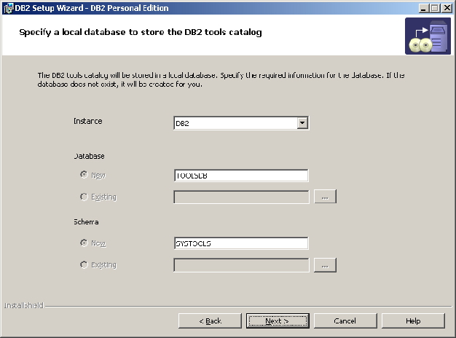Image resolution: width=456 pixels, height=338 pixels.
Task: Click the SYSTOOLS schema name field
Action: [x=241, y=243]
